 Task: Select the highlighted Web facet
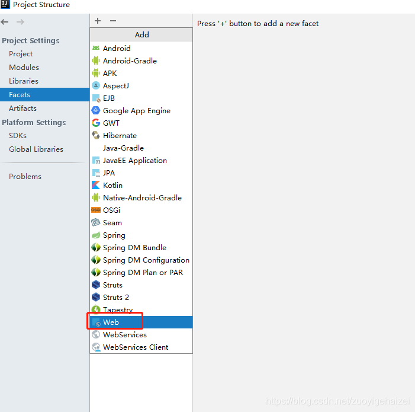click(x=141, y=322)
